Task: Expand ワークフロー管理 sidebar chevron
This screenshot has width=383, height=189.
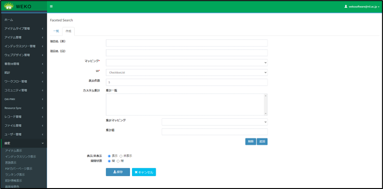Action: [42, 82]
